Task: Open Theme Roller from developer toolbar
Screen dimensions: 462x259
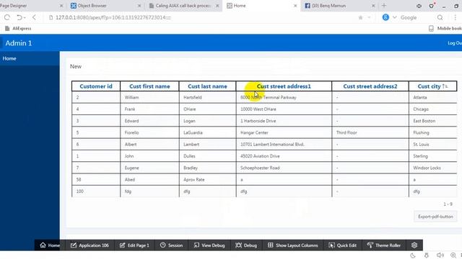Action: pos(383,245)
